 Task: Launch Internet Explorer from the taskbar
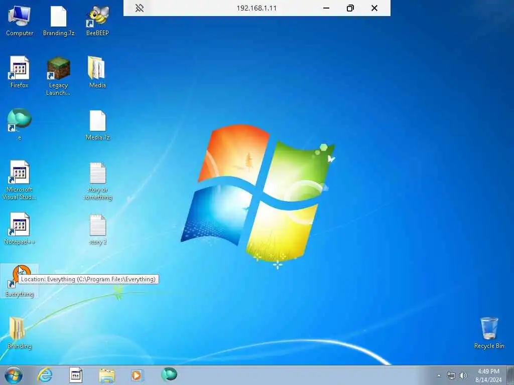click(45, 375)
